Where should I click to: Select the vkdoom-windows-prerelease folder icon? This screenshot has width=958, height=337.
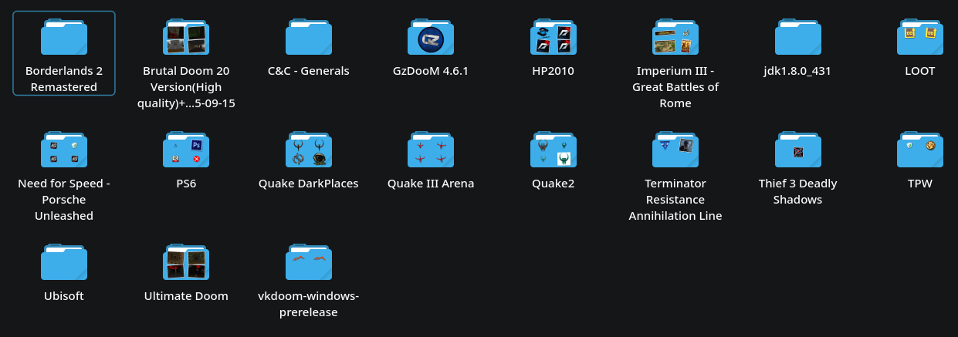pos(309,261)
